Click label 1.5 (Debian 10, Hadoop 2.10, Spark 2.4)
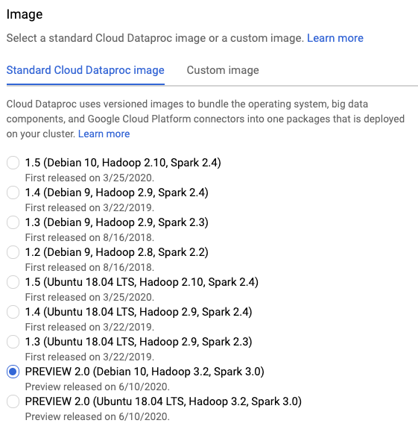The image size is (418, 438). point(123,163)
